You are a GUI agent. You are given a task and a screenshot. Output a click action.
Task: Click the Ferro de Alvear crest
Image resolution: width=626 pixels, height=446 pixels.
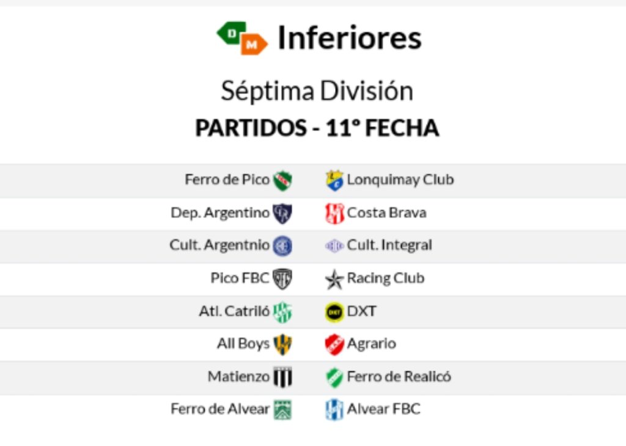pyautogui.click(x=282, y=409)
